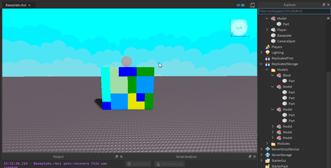The width and height of the screenshot is (331, 168).
Task: Open the device emulation view
Action: coord(252,5)
